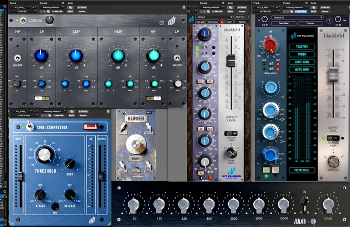
Task: Toggle the Core EQ power switch knob
Action: tap(23, 21)
